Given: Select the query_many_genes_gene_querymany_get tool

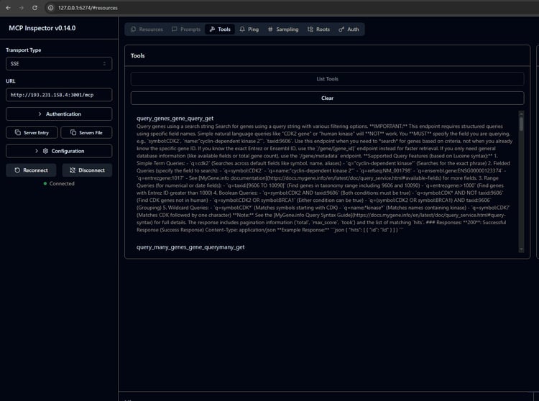Looking at the screenshot, I should (x=190, y=247).
